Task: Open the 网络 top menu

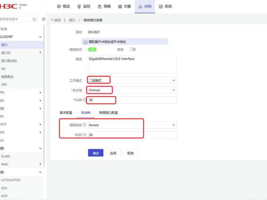Action: [x=145, y=6]
